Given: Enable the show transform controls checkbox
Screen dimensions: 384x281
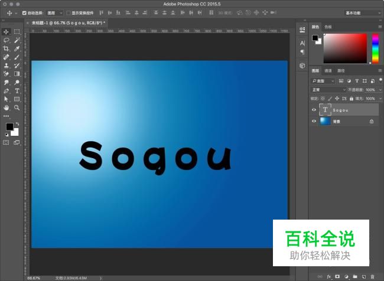Looking at the screenshot, I should 69,13.
